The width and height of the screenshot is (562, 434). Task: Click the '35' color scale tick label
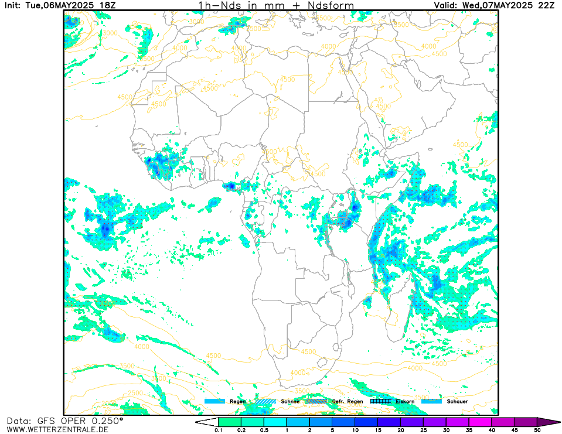click(x=469, y=430)
